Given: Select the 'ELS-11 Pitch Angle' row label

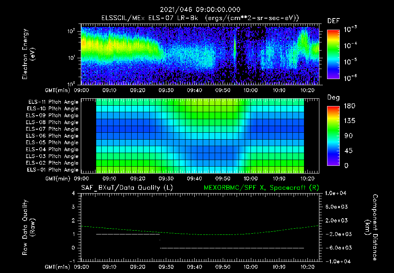Looking at the screenshot, I should point(53,102).
